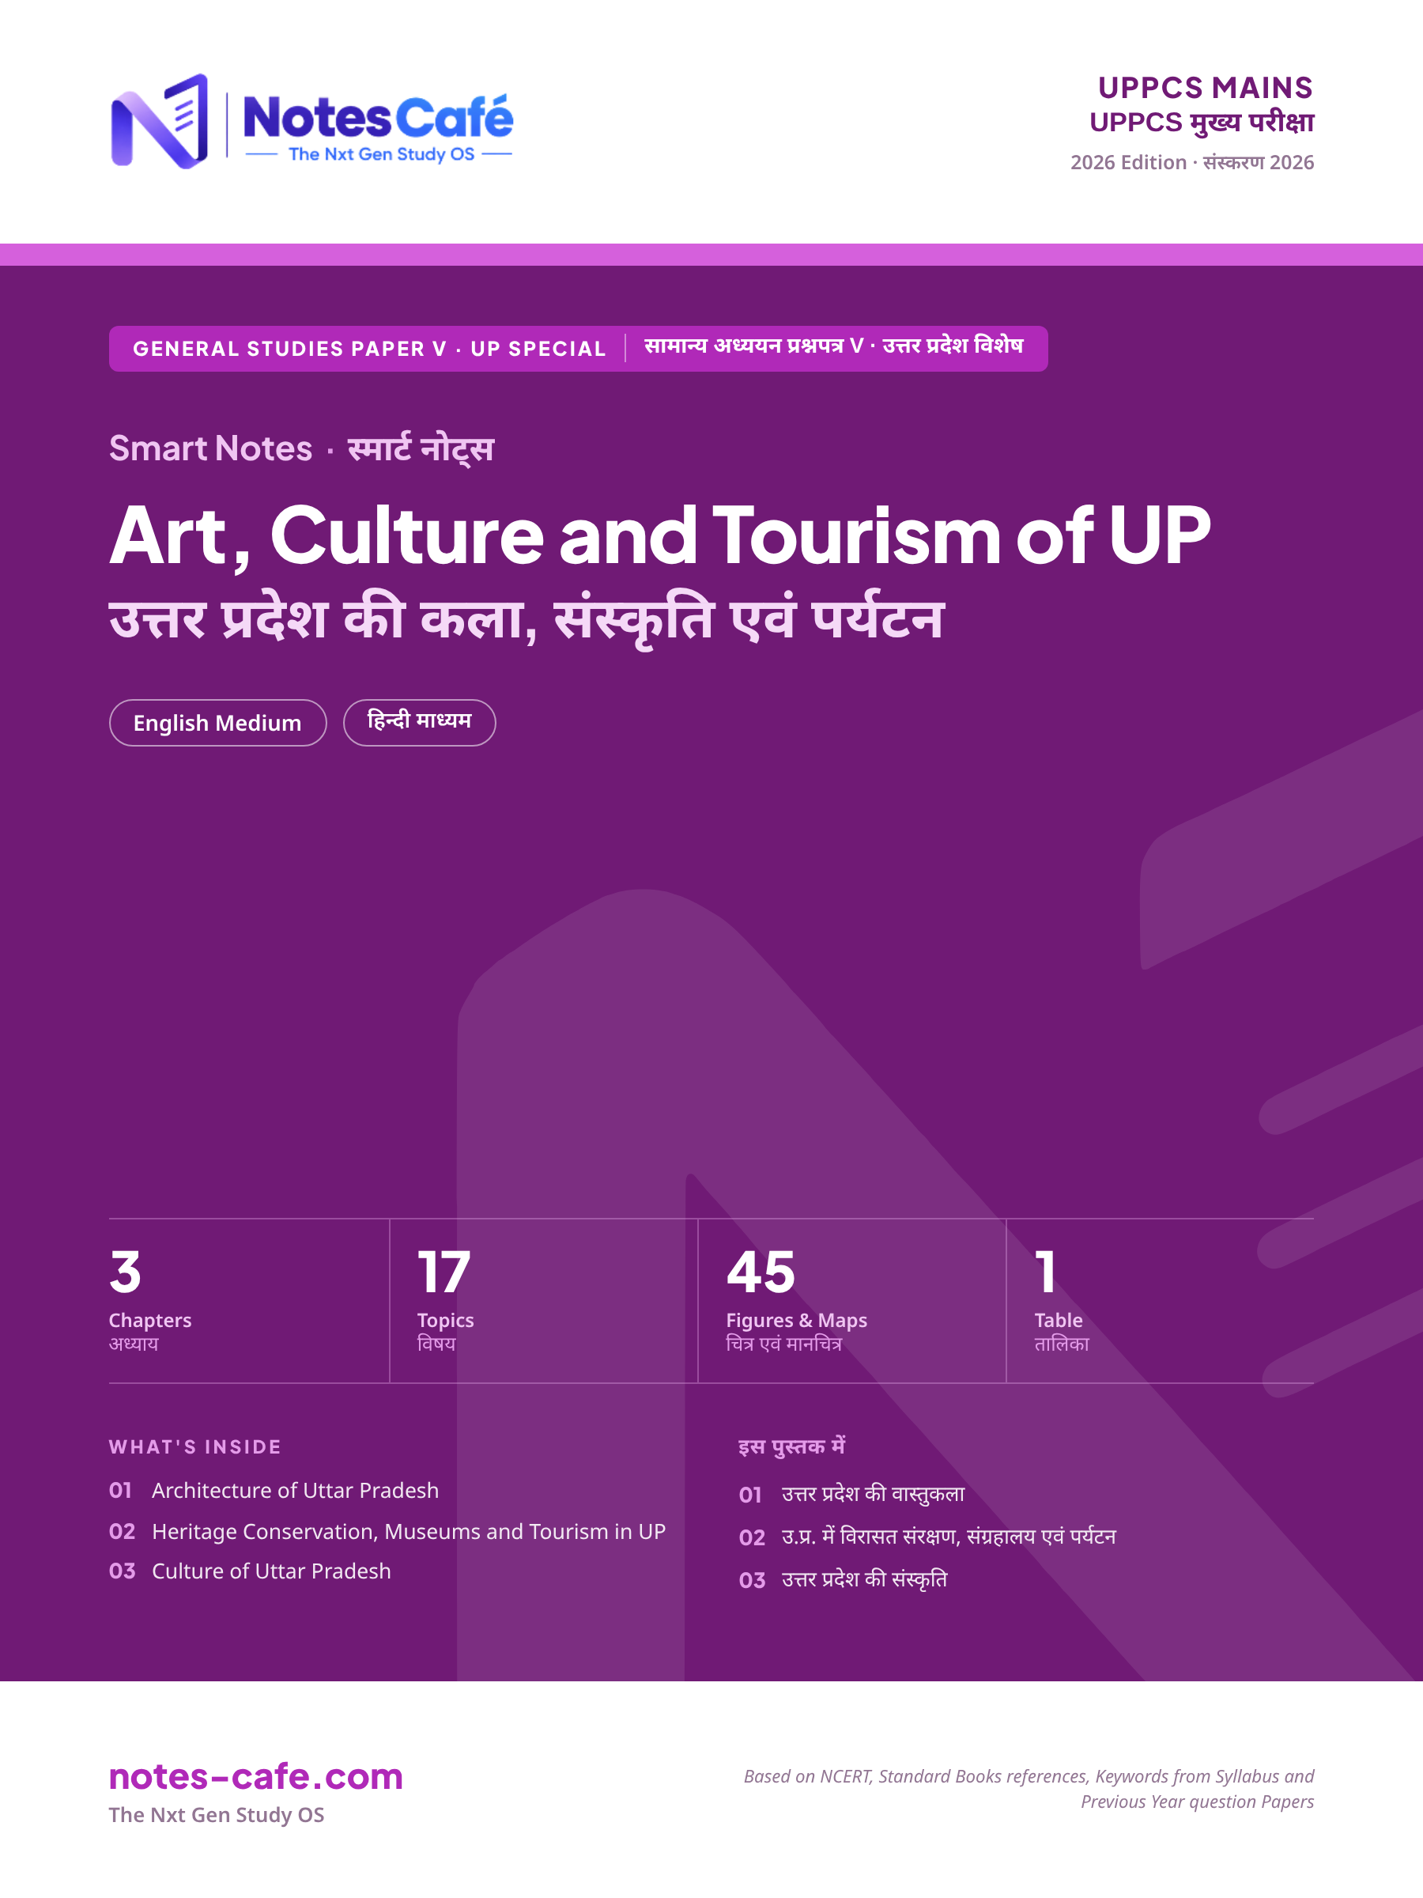Click the 'Table' stat label
This screenshot has height=1898, width=1423.
point(1059,1321)
